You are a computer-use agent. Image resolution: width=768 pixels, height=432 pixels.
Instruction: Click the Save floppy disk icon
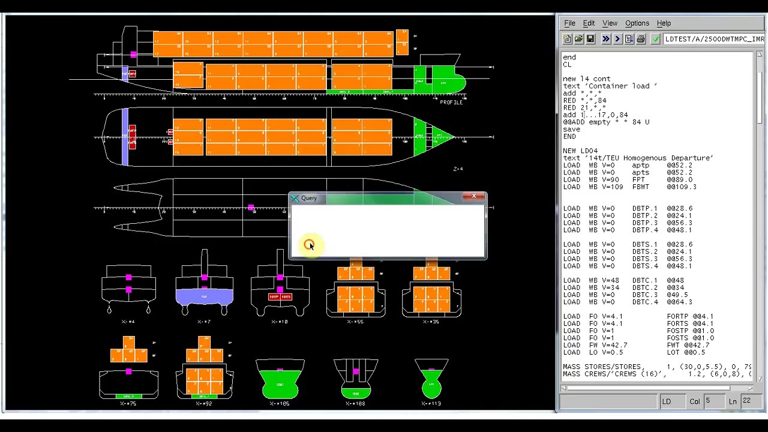[x=590, y=39]
